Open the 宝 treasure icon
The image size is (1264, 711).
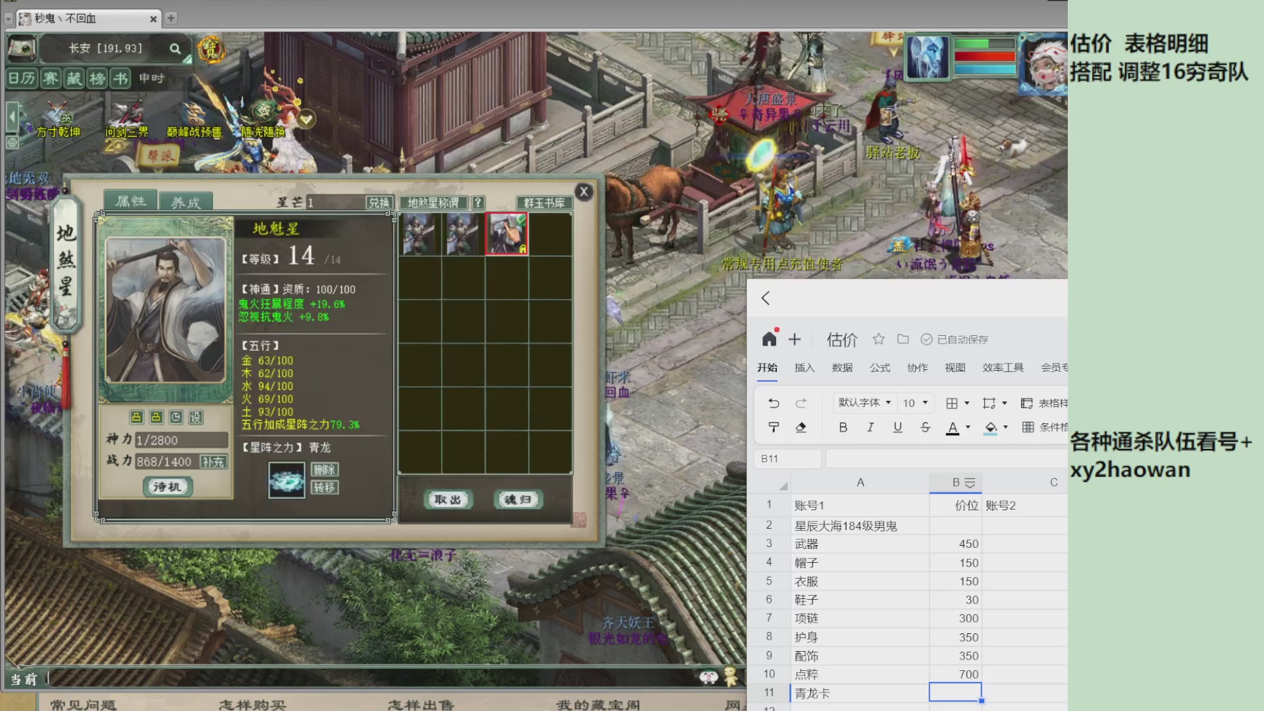(211, 49)
